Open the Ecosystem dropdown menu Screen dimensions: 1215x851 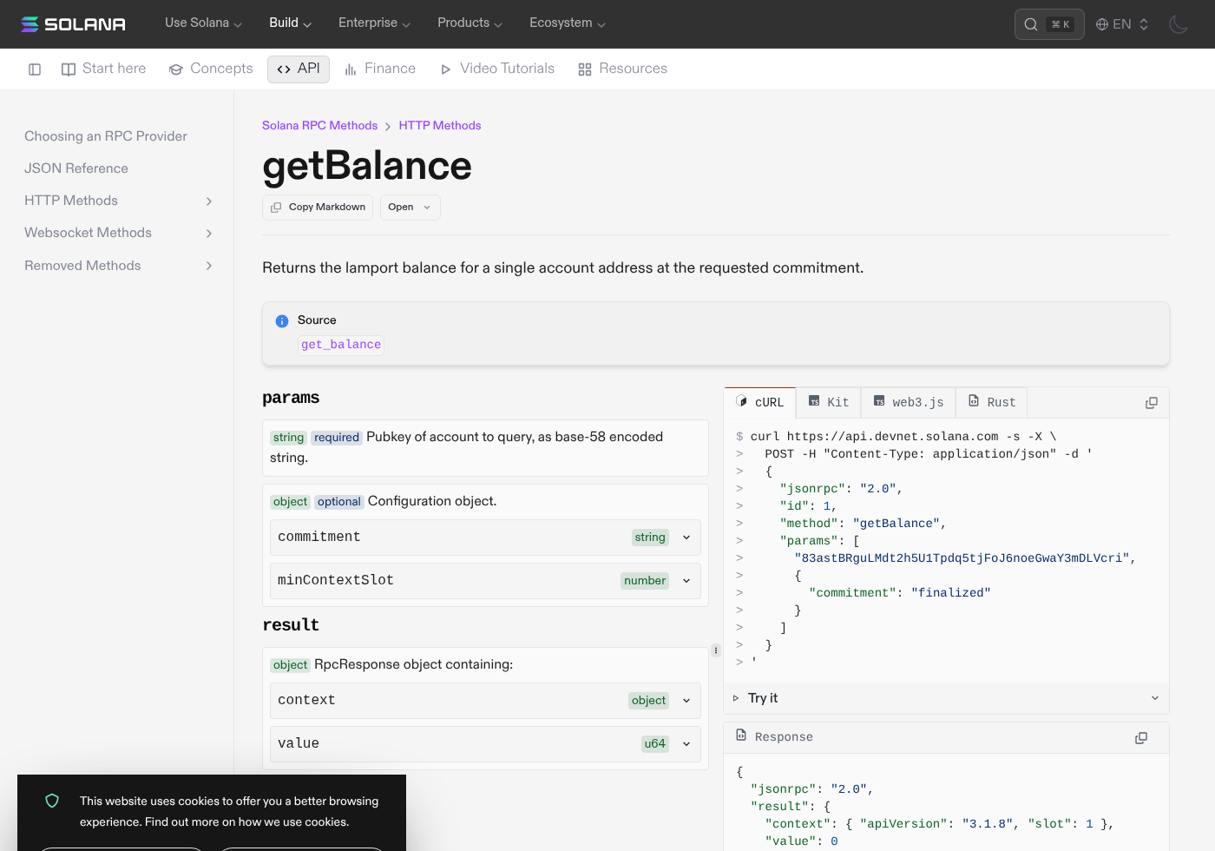568,23
